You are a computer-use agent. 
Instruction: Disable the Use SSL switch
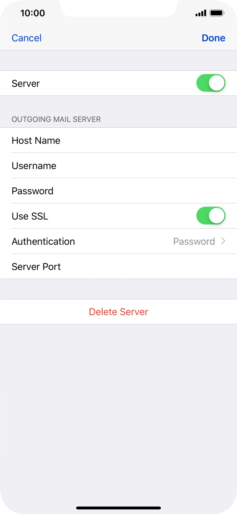coord(211,216)
